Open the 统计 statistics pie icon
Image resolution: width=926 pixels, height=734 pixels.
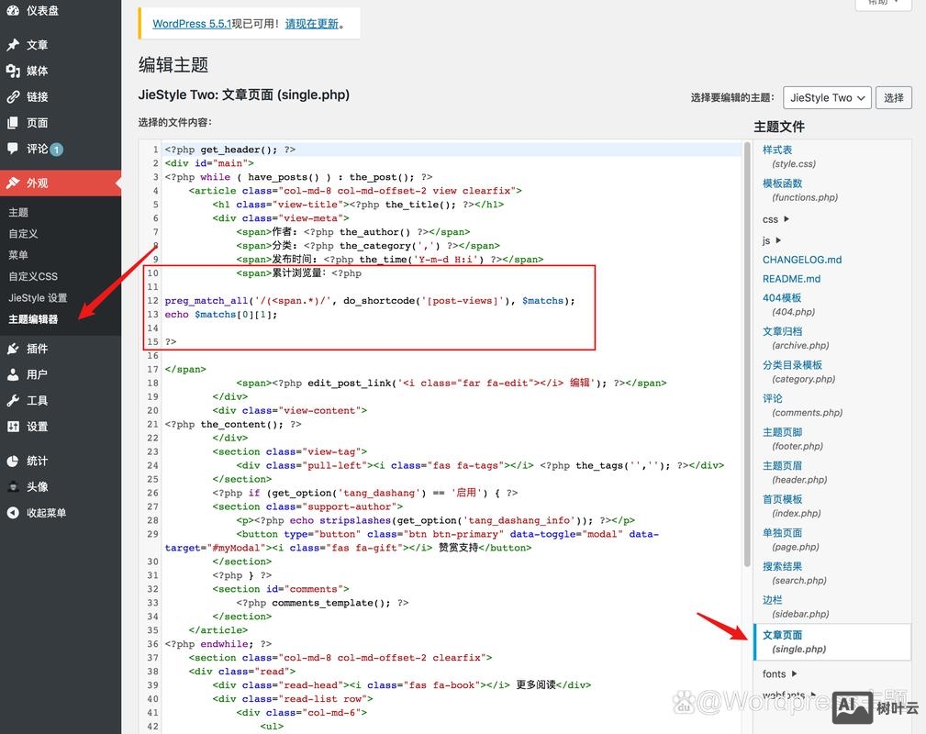coord(13,461)
